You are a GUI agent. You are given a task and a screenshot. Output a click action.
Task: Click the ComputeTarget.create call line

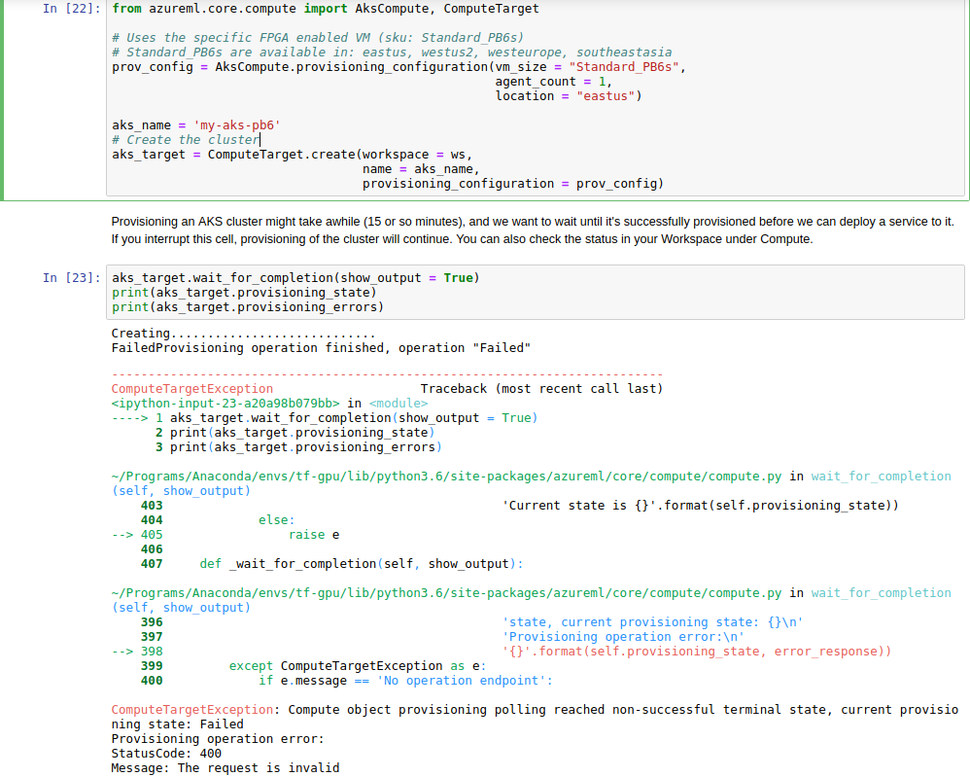[x=292, y=155]
